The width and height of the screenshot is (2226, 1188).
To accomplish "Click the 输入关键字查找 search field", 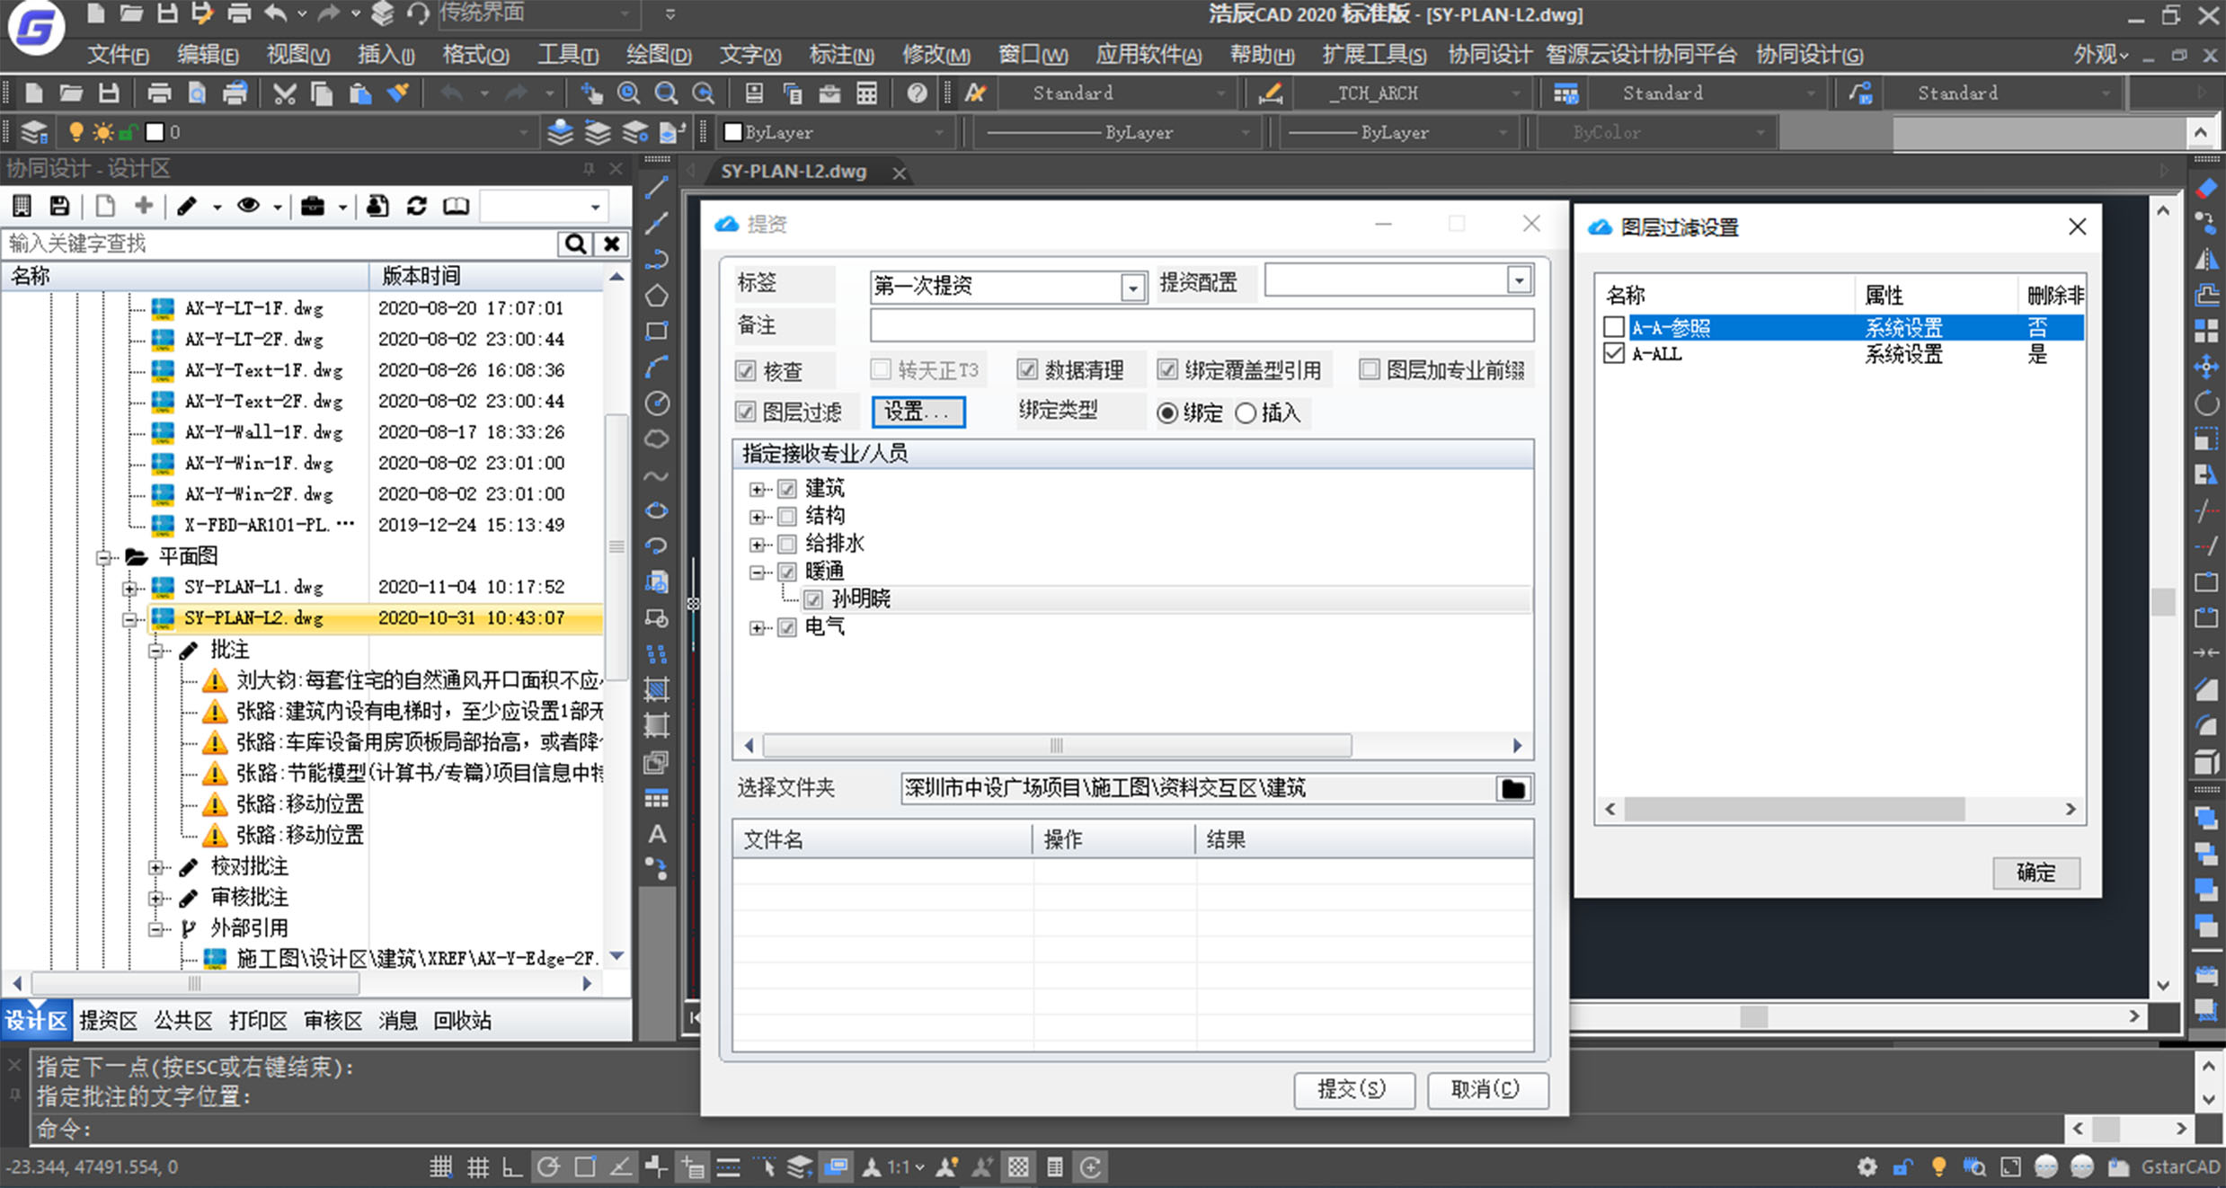I will (x=280, y=244).
